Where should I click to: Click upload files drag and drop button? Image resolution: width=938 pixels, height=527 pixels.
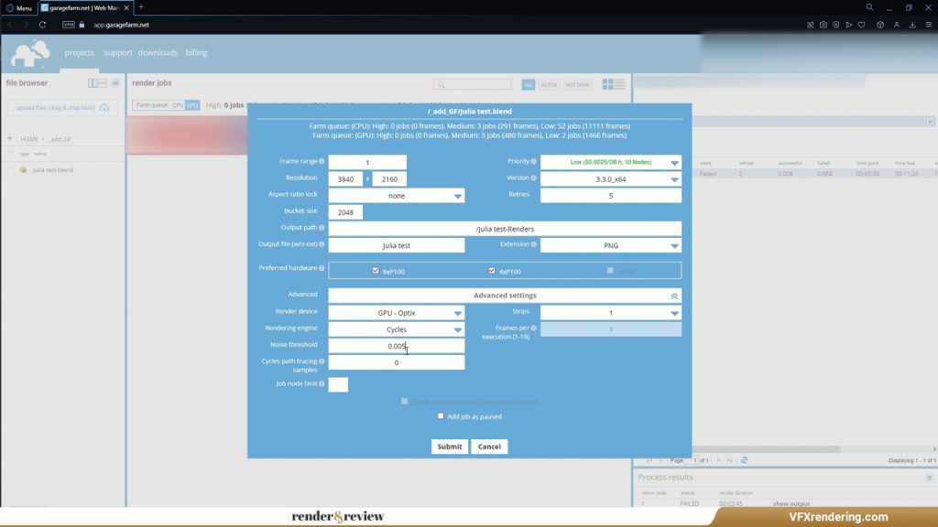(x=62, y=108)
